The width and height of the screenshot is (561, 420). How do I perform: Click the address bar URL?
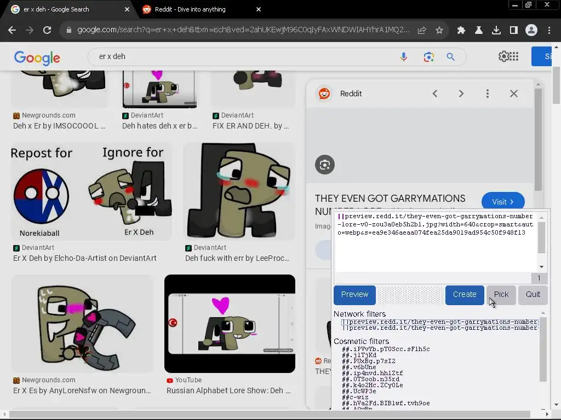click(x=243, y=30)
